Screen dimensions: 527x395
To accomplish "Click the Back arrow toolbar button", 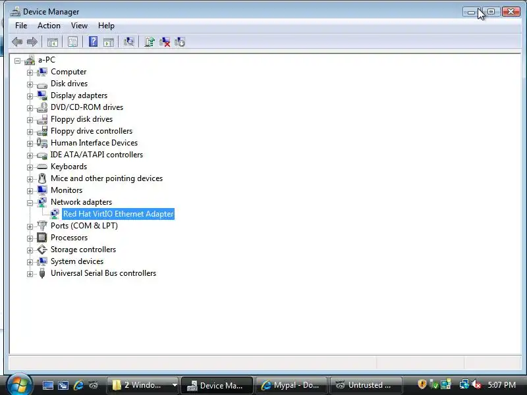I will (x=17, y=42).
